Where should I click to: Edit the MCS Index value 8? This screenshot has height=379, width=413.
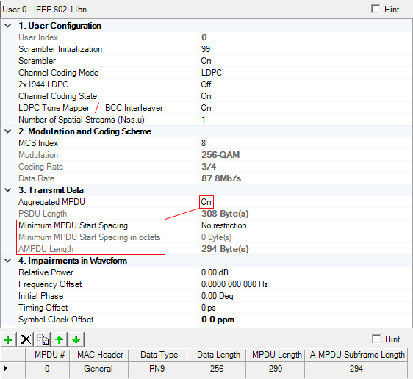click(x=204, y=143)
